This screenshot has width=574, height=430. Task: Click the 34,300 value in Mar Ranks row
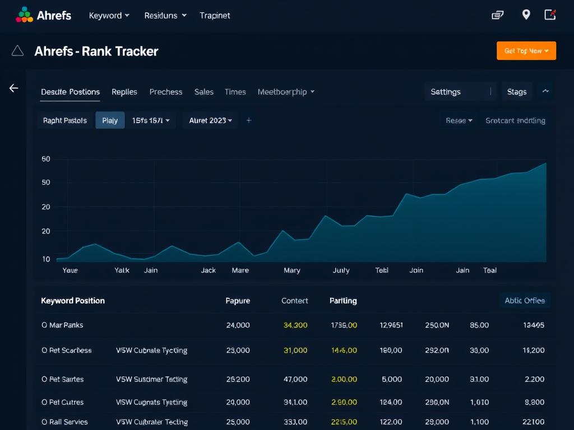(295, 325)
